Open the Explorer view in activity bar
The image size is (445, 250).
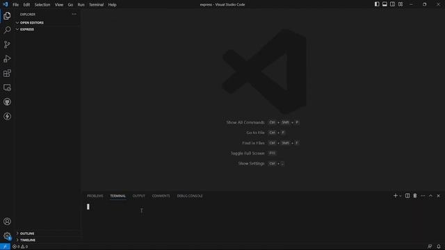tap(7, 15)
